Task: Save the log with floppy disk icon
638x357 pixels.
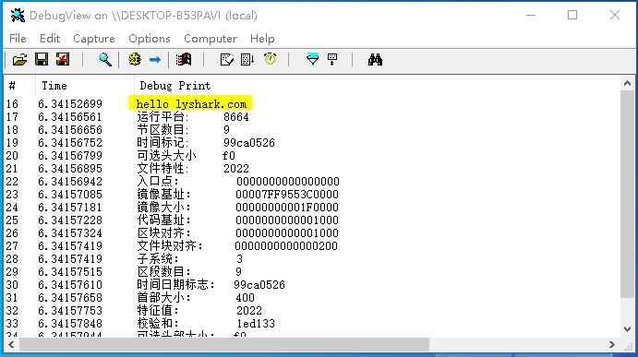Action: point(42,60)
